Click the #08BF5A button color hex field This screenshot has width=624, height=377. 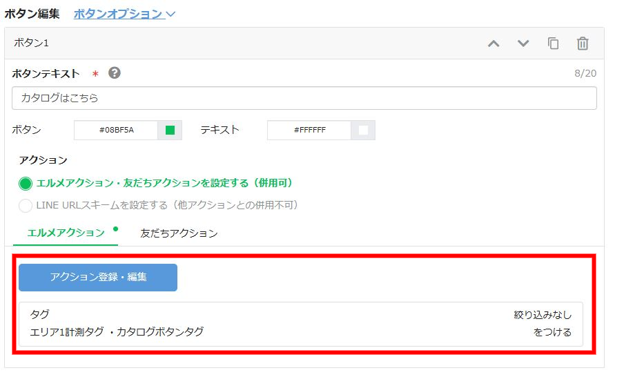pos(116,130)
